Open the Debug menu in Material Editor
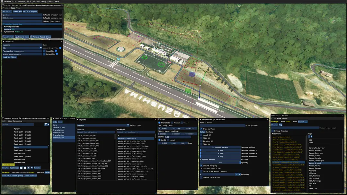This screenshot has width=347, height=195. pyautogui.click(x=285, y=118)
